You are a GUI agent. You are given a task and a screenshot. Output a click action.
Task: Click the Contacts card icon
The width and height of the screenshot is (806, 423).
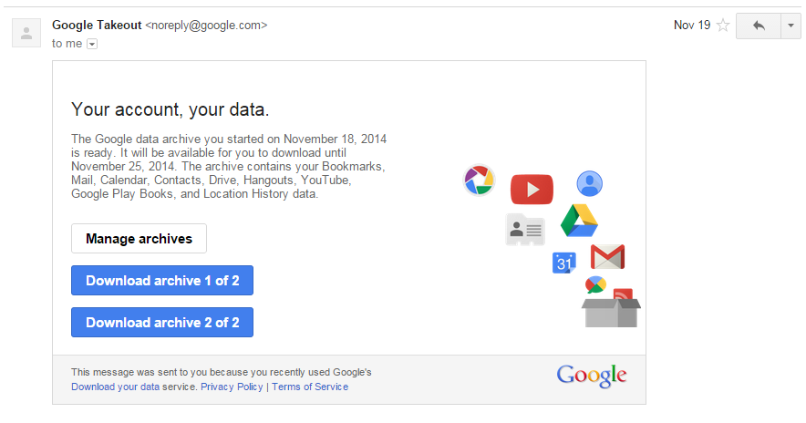[525, 230]
